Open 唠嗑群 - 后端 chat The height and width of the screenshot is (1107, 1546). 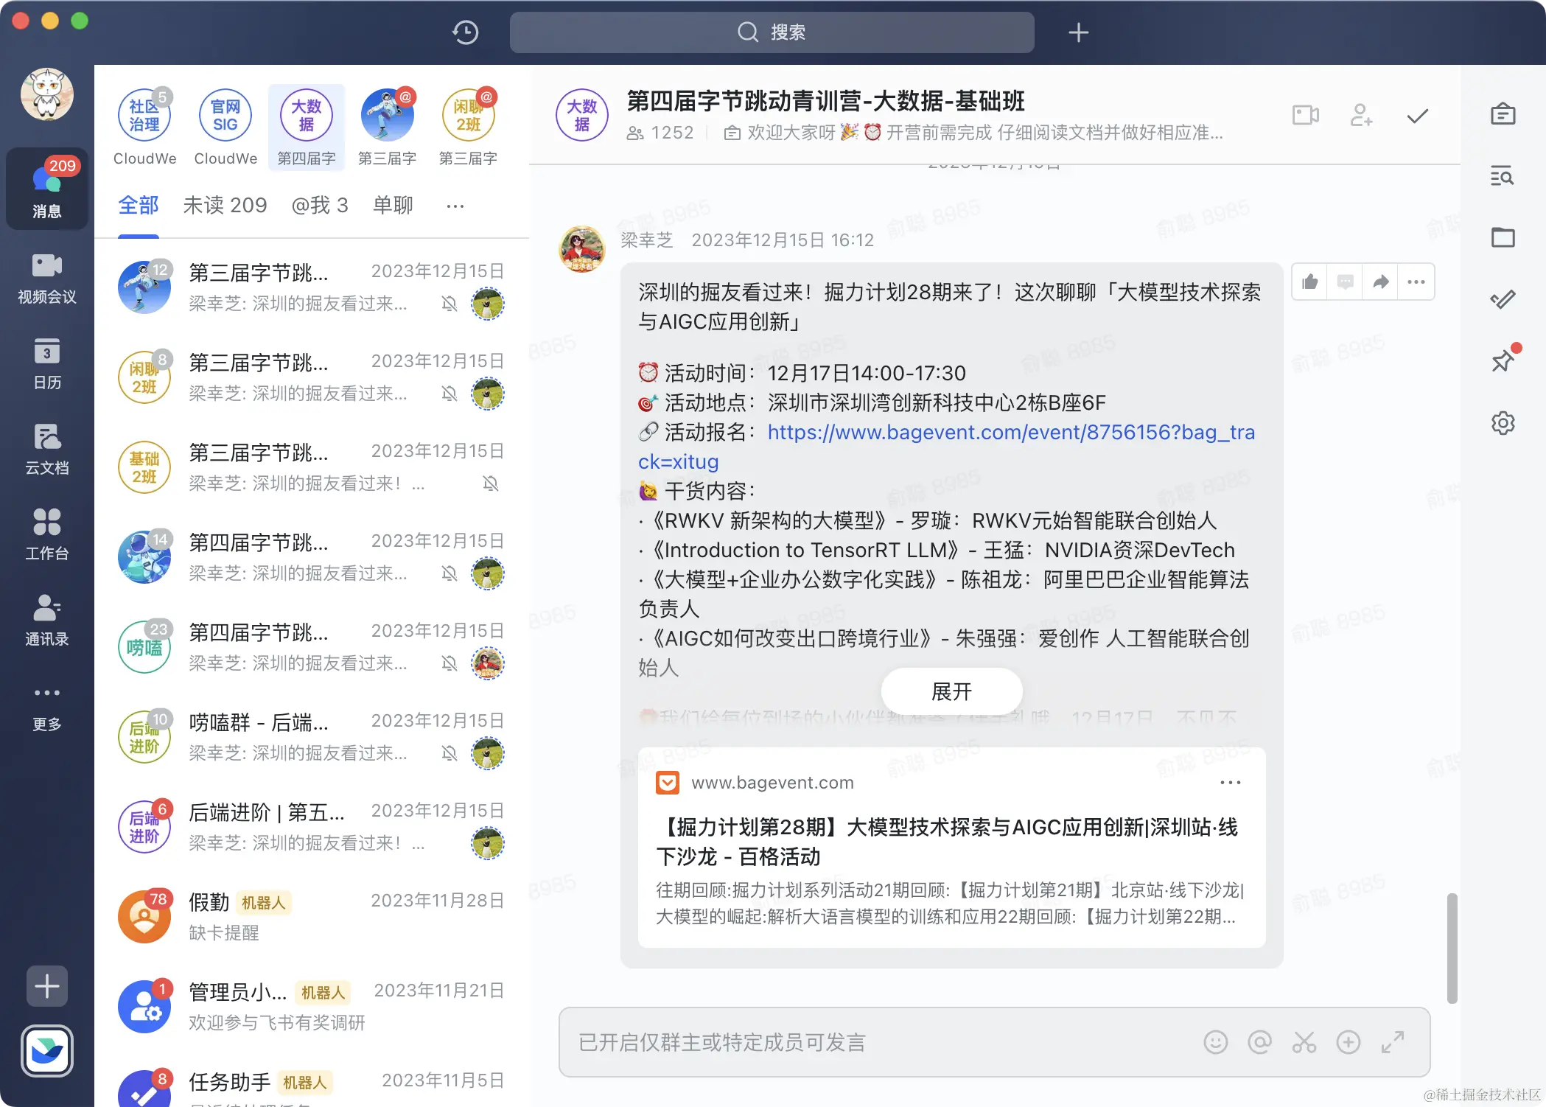(312, 737)
